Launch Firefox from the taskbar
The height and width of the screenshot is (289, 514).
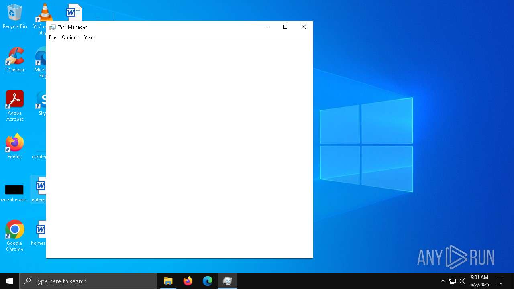click(188, 281)
